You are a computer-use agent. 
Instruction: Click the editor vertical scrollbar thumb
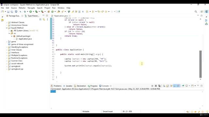[x=200, y=64]
